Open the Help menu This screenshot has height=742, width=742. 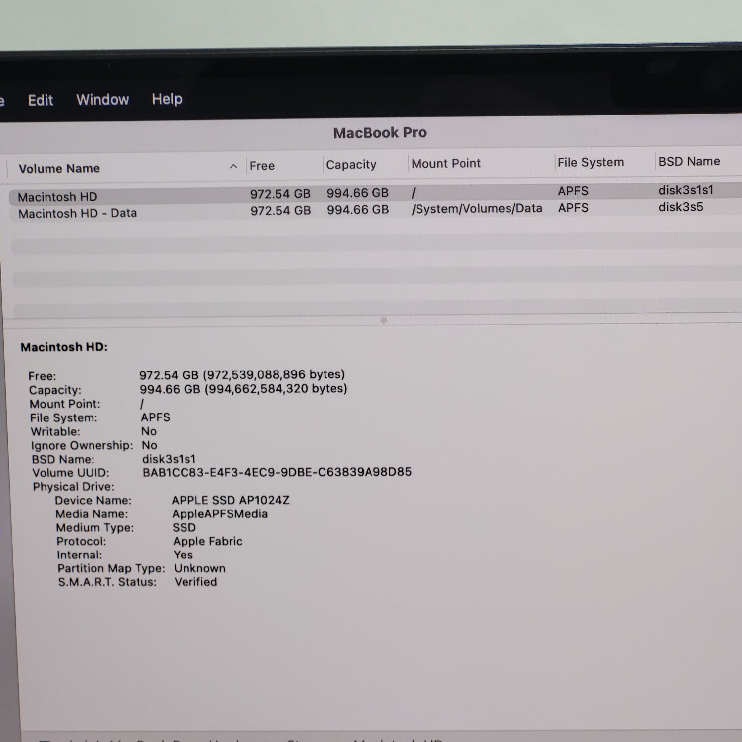click(167, 99)
